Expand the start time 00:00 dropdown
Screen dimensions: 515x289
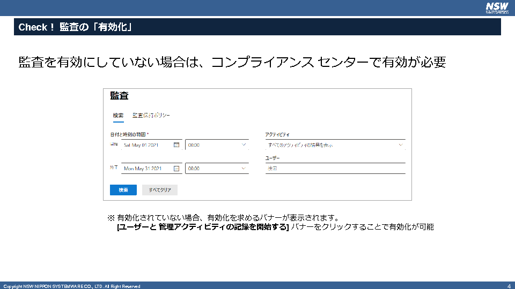coord(244,144)
